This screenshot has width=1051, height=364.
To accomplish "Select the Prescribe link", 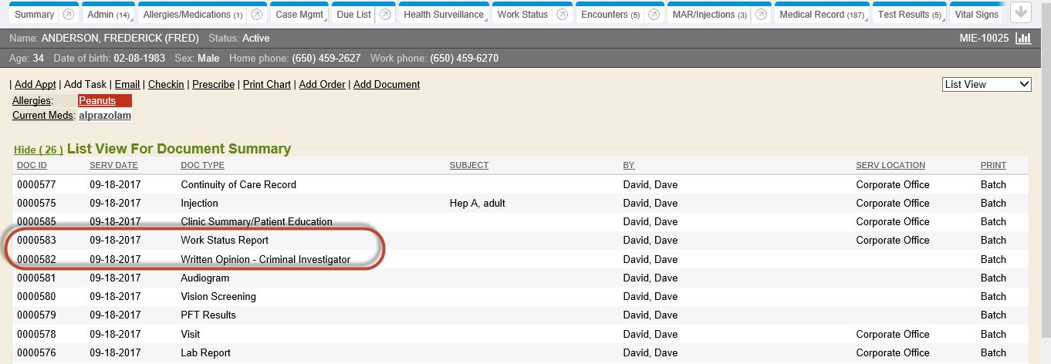I will point(213,85).
